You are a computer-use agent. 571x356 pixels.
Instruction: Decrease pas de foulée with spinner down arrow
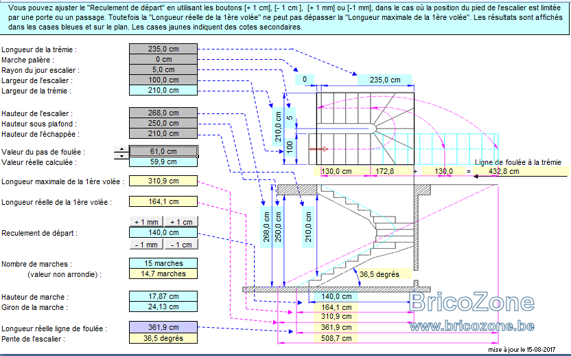(x=121, y=156)
